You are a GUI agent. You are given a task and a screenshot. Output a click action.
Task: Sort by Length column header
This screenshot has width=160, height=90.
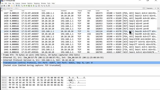point(89,11)
